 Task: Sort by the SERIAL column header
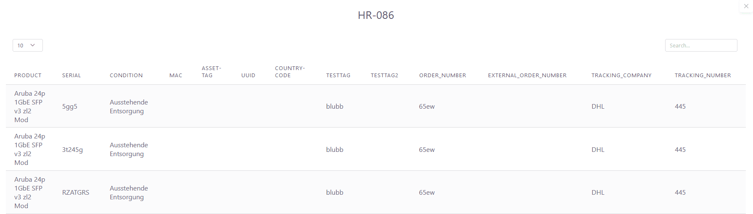71,76
